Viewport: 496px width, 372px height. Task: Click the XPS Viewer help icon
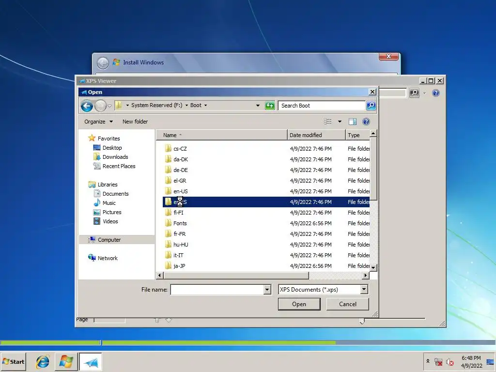pyautogui.click(x=435, y=93)
